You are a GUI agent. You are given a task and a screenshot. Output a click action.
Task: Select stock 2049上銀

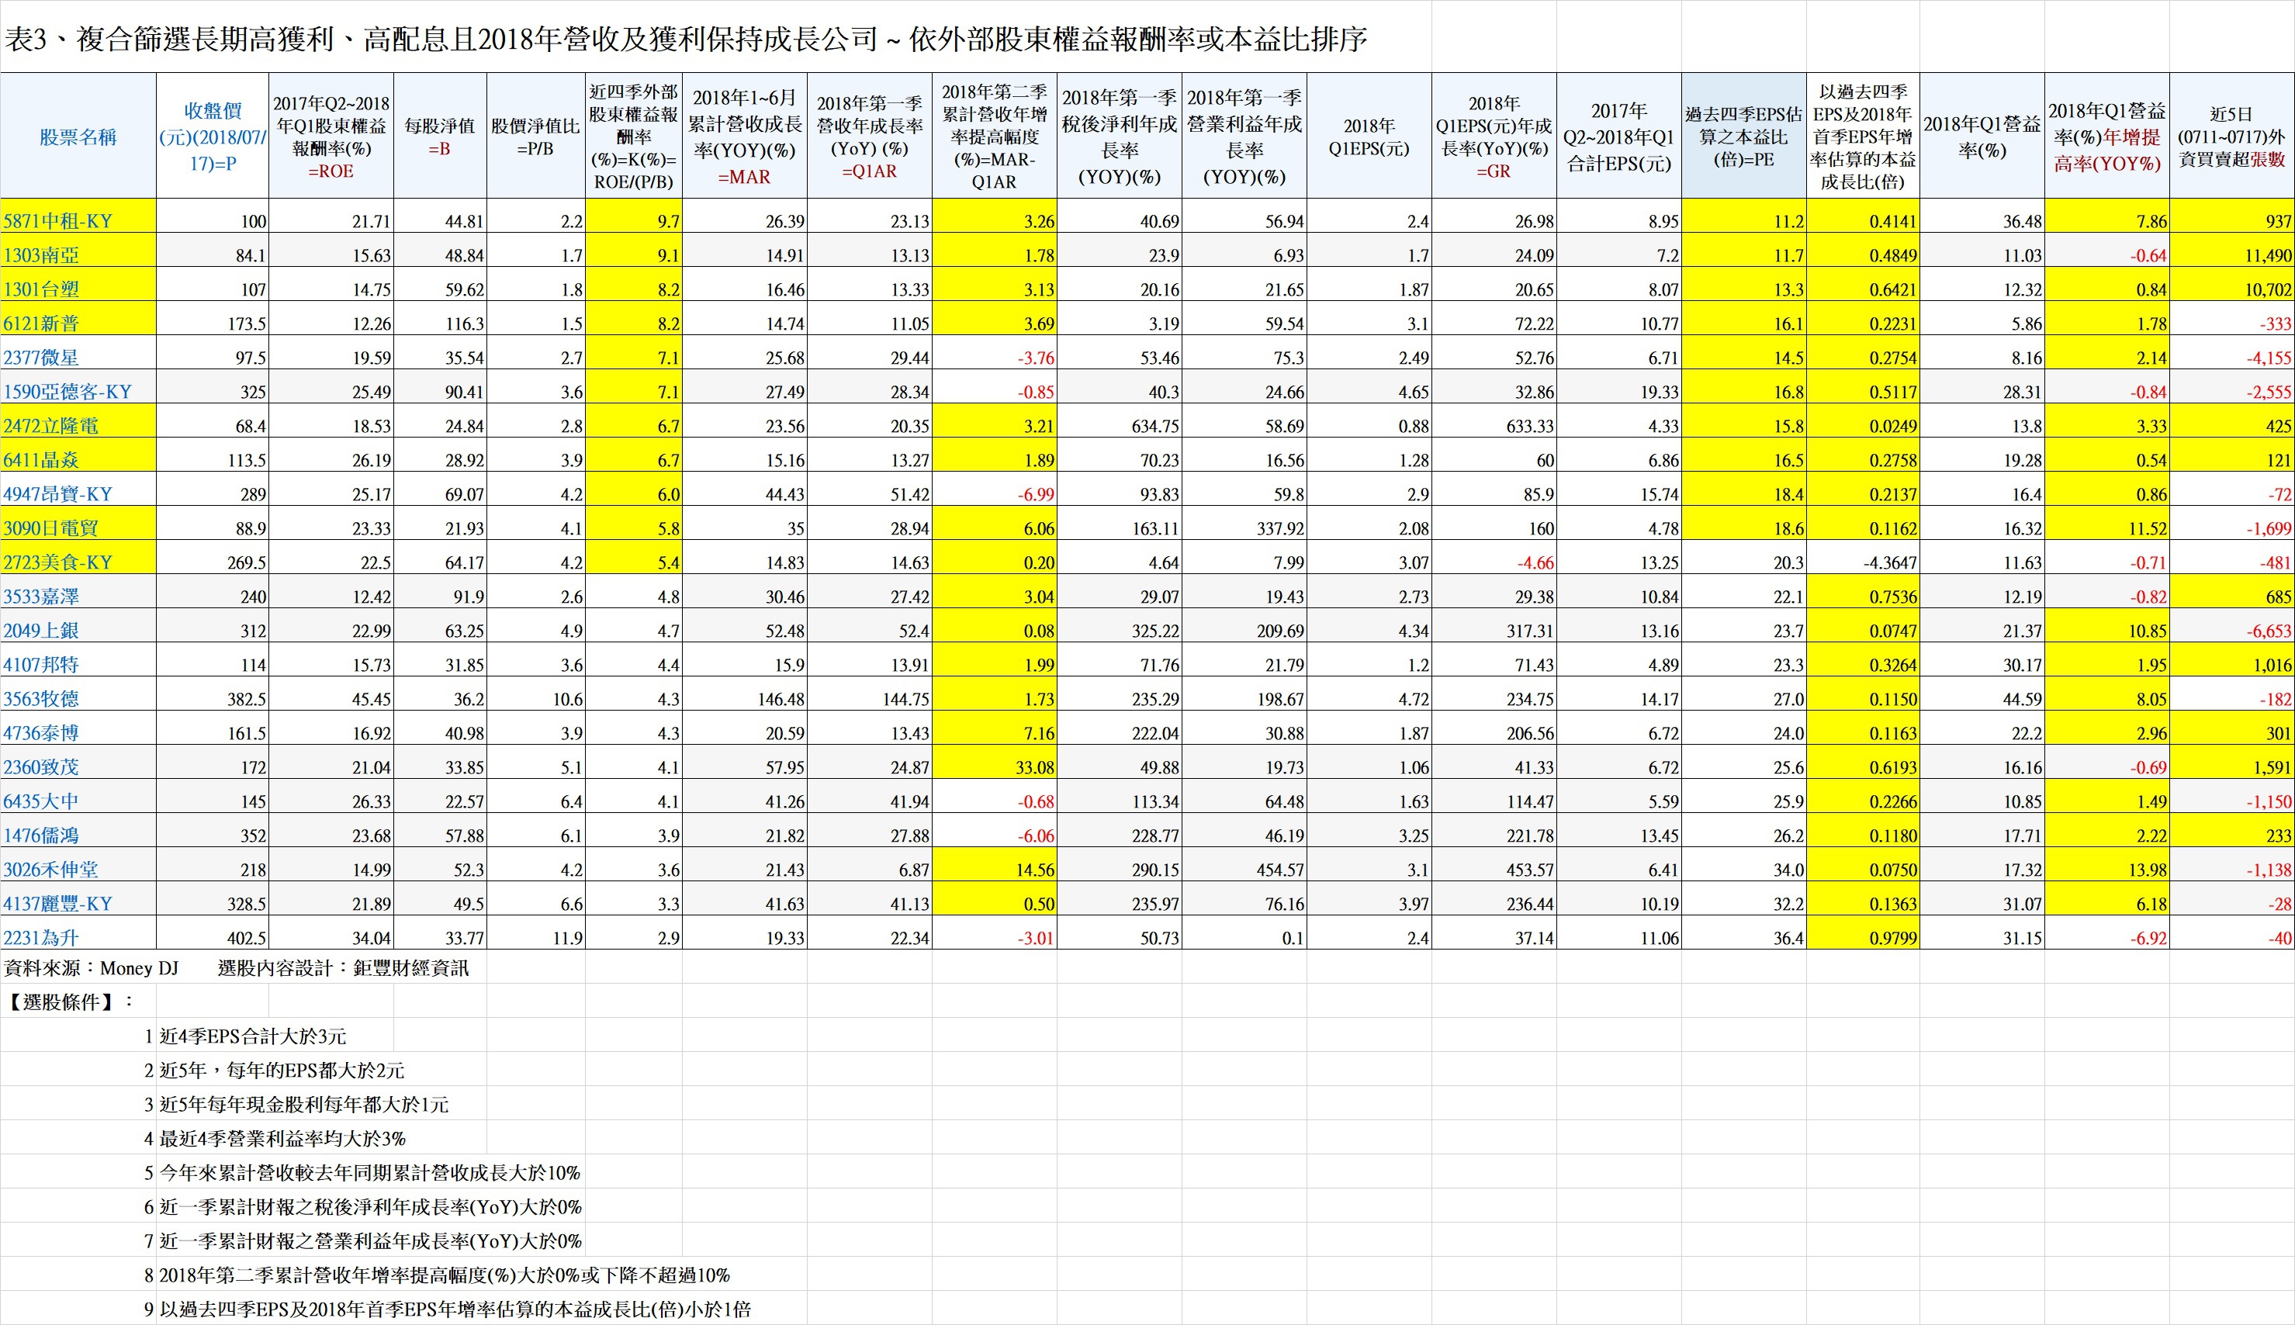41,631
